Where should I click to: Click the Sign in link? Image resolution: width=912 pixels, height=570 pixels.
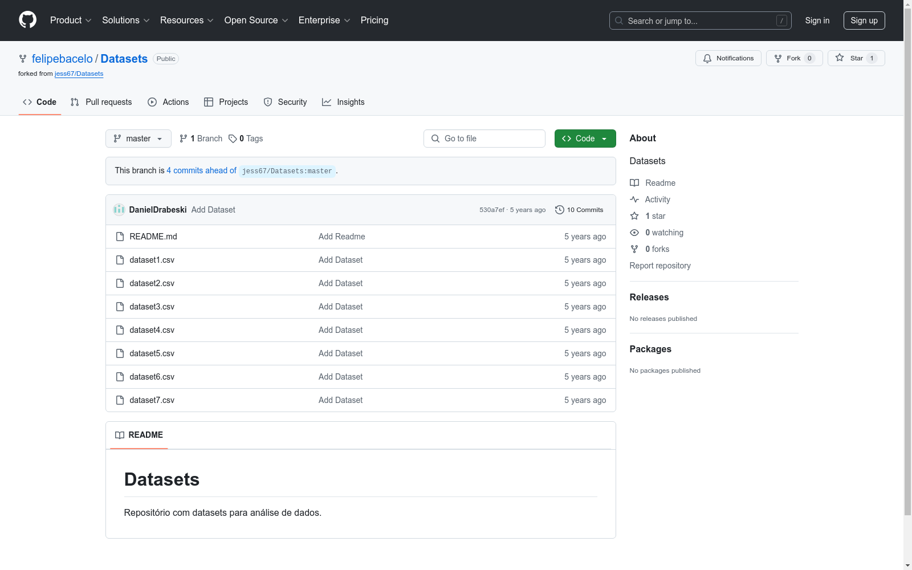817,21
